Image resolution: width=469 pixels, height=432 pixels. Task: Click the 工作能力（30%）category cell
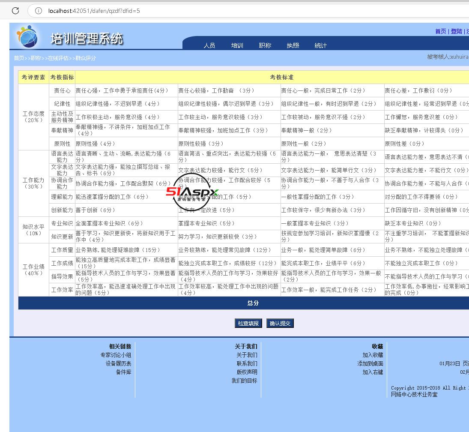click(x=33, y=183)
